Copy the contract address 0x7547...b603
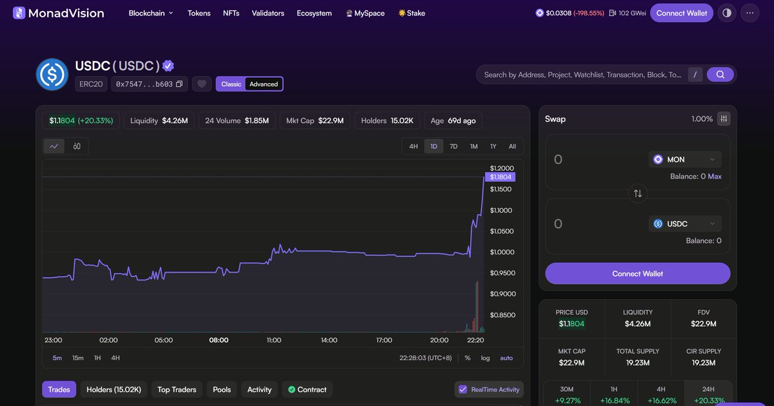 179,84
